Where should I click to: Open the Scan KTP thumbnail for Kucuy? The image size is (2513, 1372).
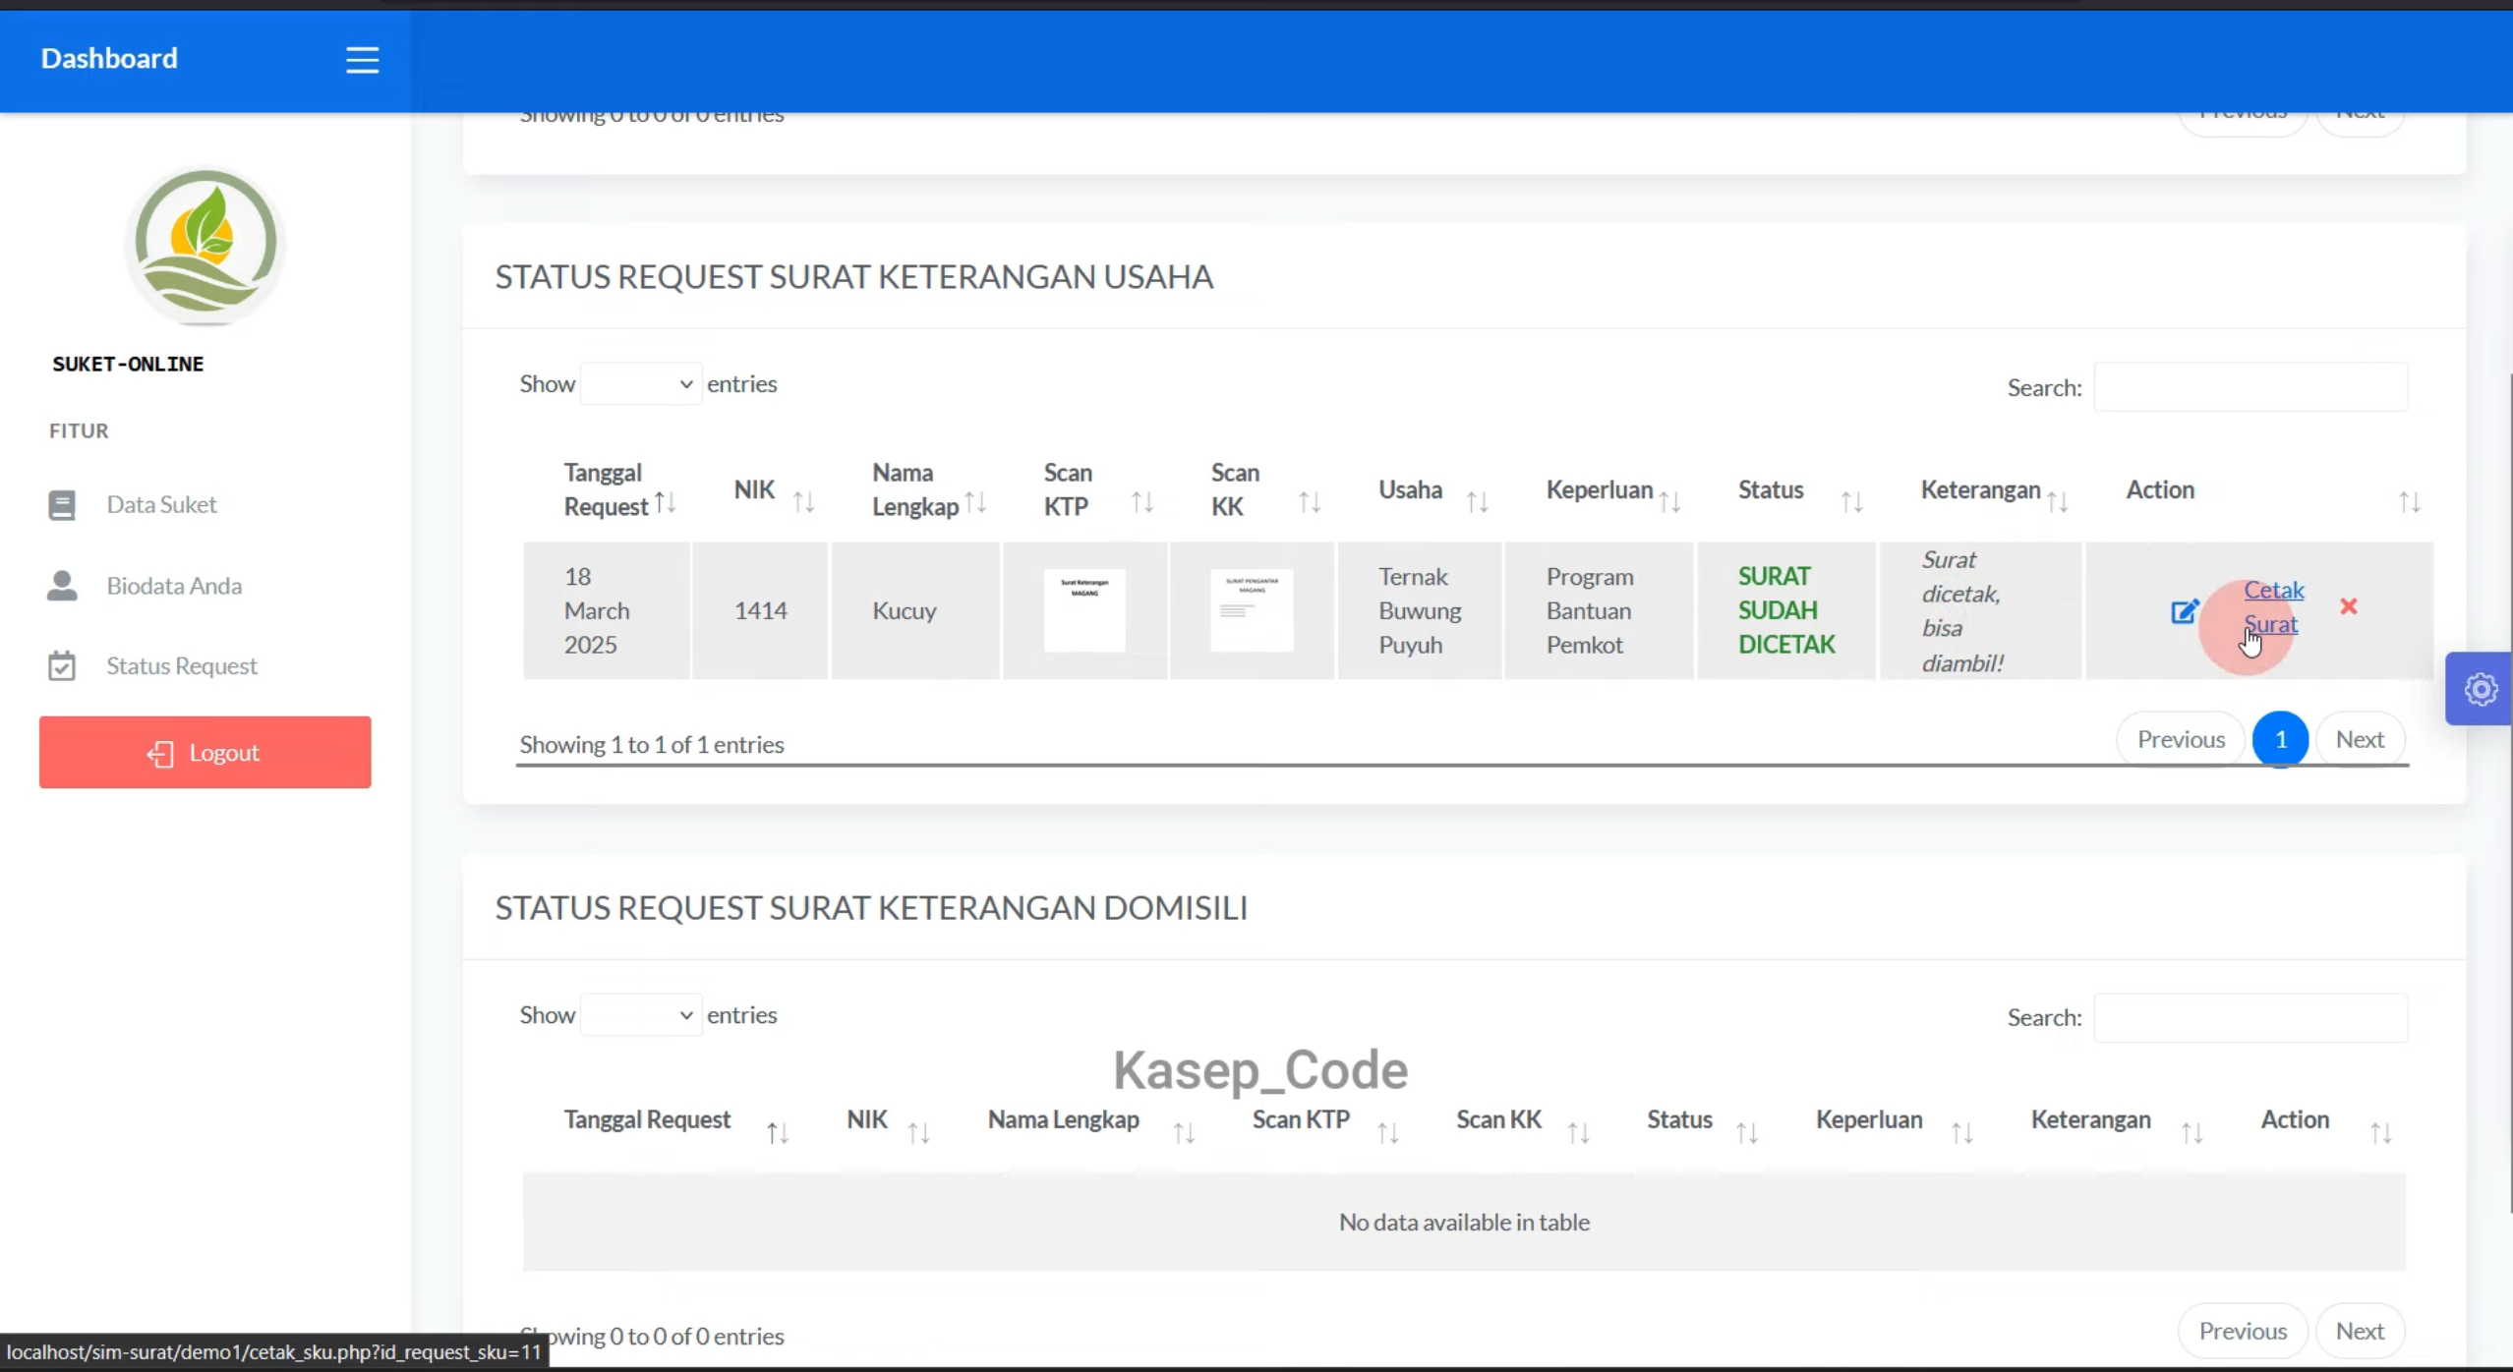point(1084,610)
